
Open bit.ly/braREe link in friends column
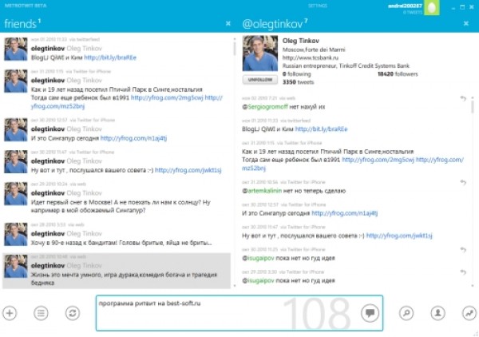pos(110,57)
